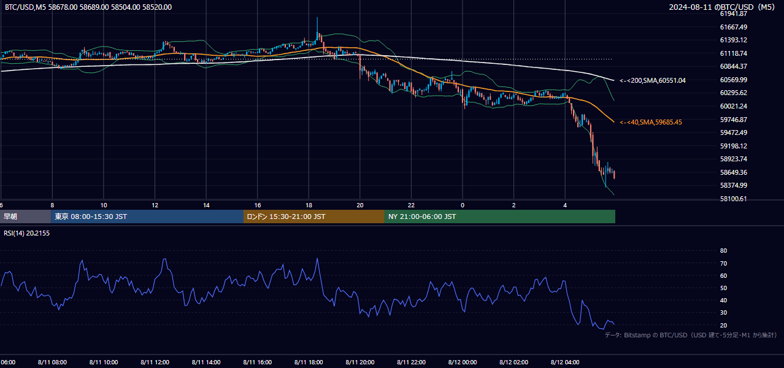Click the hour label 16 on price chart axis
784x368 pixels.
click(x=258, y=205)
